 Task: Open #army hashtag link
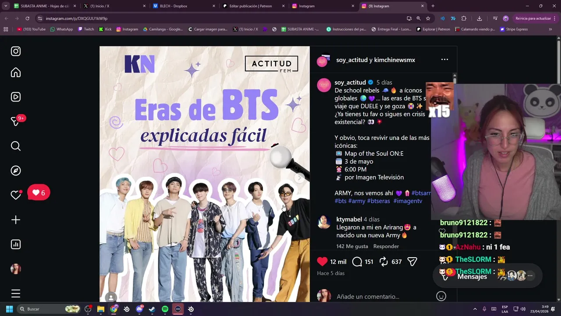point(357,201)
